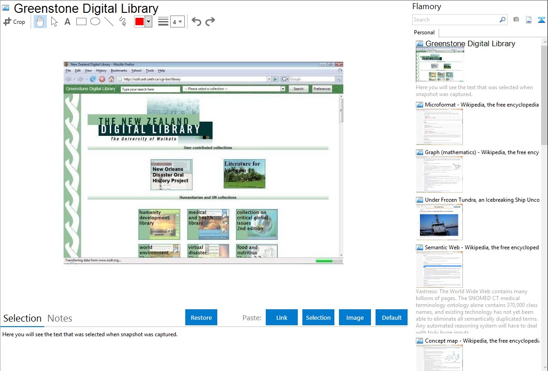Click the Paste Image button
Viewport: 548px width, 371px height.
coord(355,317)
